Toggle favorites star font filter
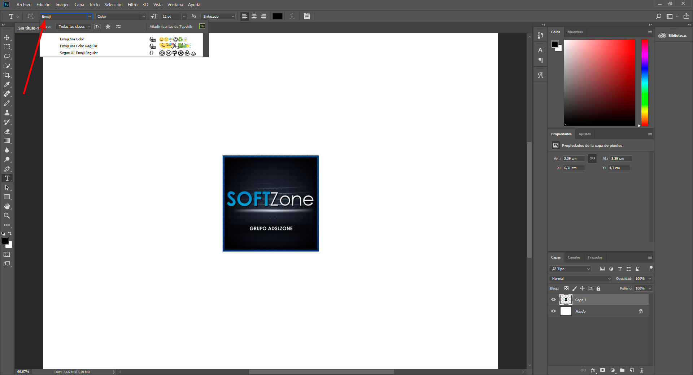The height and width of the screenshot is (375, 693). tap(108, 26)
